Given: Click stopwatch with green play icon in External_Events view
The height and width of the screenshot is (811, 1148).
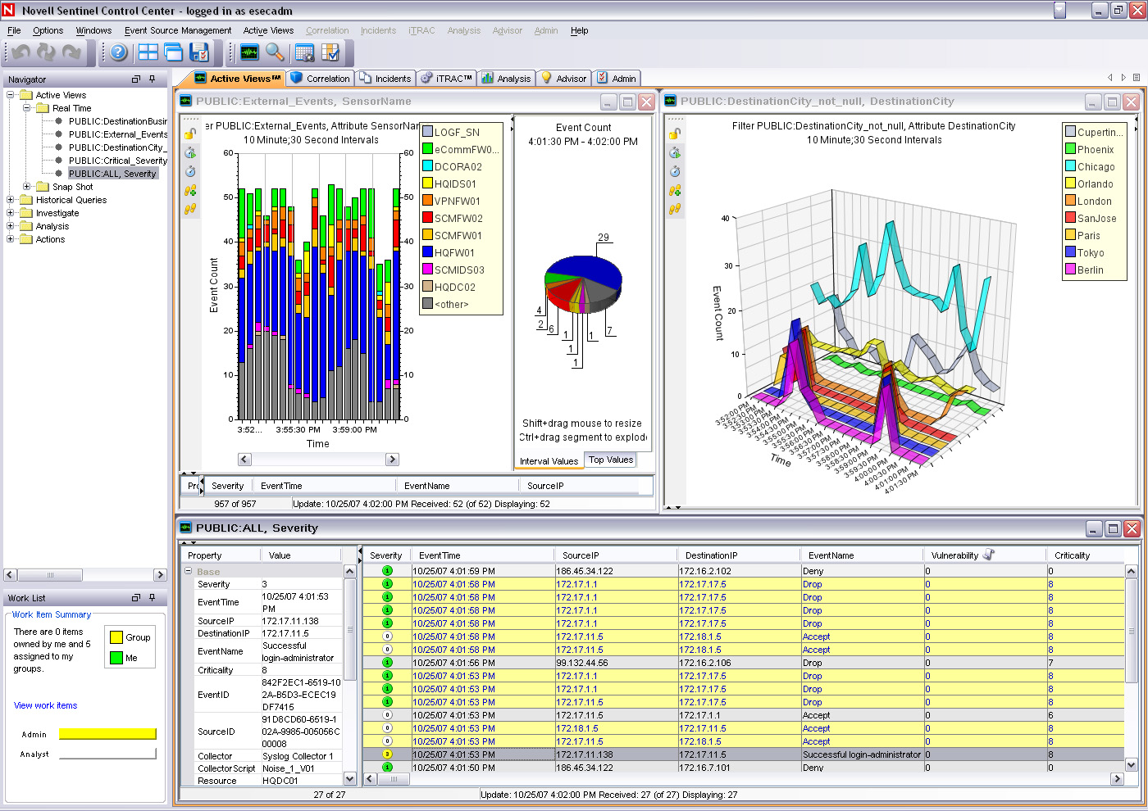Looking at the screenshot, I should coord(190,152).
